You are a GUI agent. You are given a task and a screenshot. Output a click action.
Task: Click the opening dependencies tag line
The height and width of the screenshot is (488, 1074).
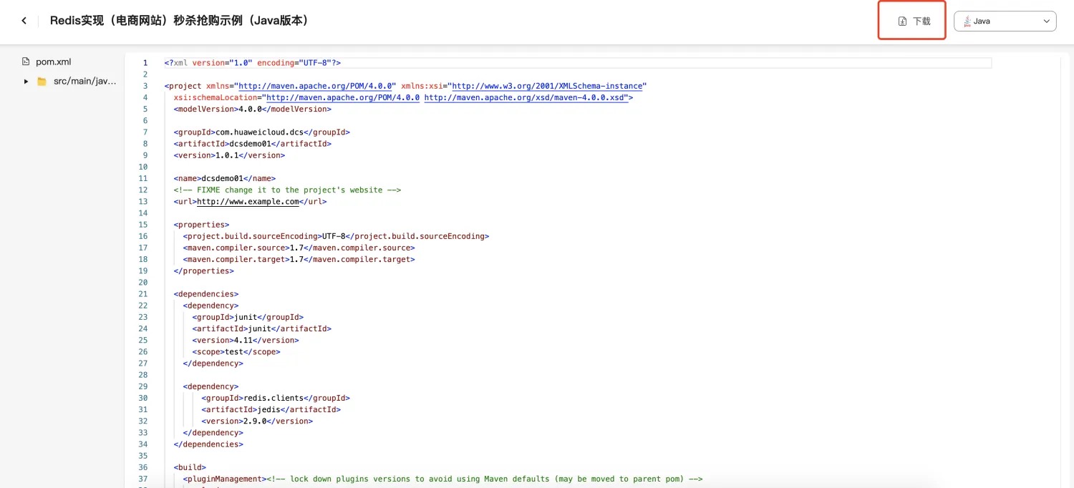205,294
